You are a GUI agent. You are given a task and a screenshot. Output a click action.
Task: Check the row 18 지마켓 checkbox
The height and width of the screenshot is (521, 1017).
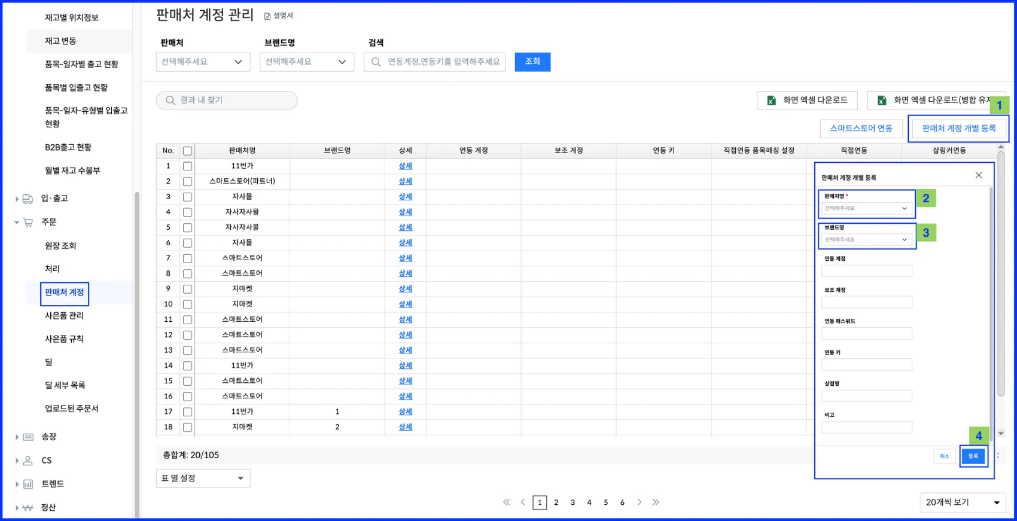click(x=187, y=427)
